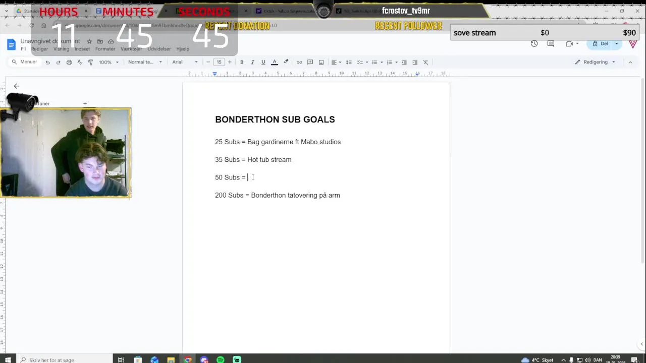
Task: Click the numbered list icon
Action: coord(389,62)
